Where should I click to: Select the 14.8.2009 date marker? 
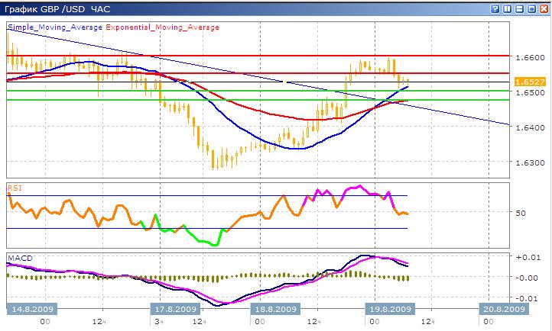pyautogui.click(x=29, y=309)
